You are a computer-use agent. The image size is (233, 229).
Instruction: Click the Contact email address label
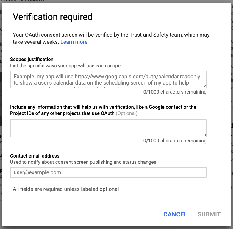[35, 156]
